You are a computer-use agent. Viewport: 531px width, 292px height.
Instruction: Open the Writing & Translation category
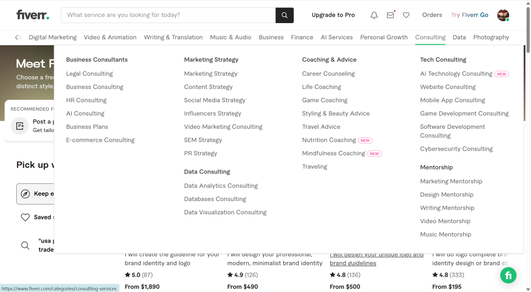(x=173, y=37)
